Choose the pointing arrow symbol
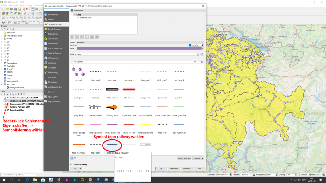The height and width of the screenshot is (183, 326). [112, 107]
